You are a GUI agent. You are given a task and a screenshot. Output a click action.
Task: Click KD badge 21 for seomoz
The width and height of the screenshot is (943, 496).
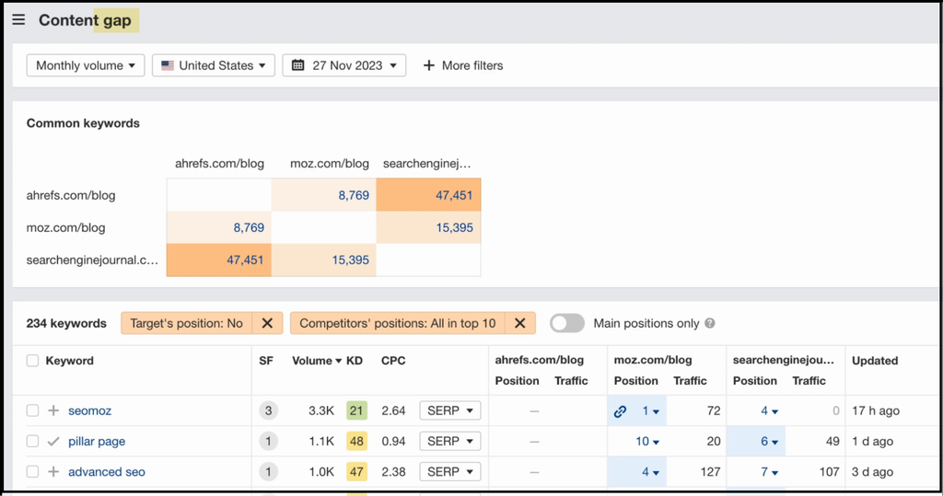tap(356, 410)
